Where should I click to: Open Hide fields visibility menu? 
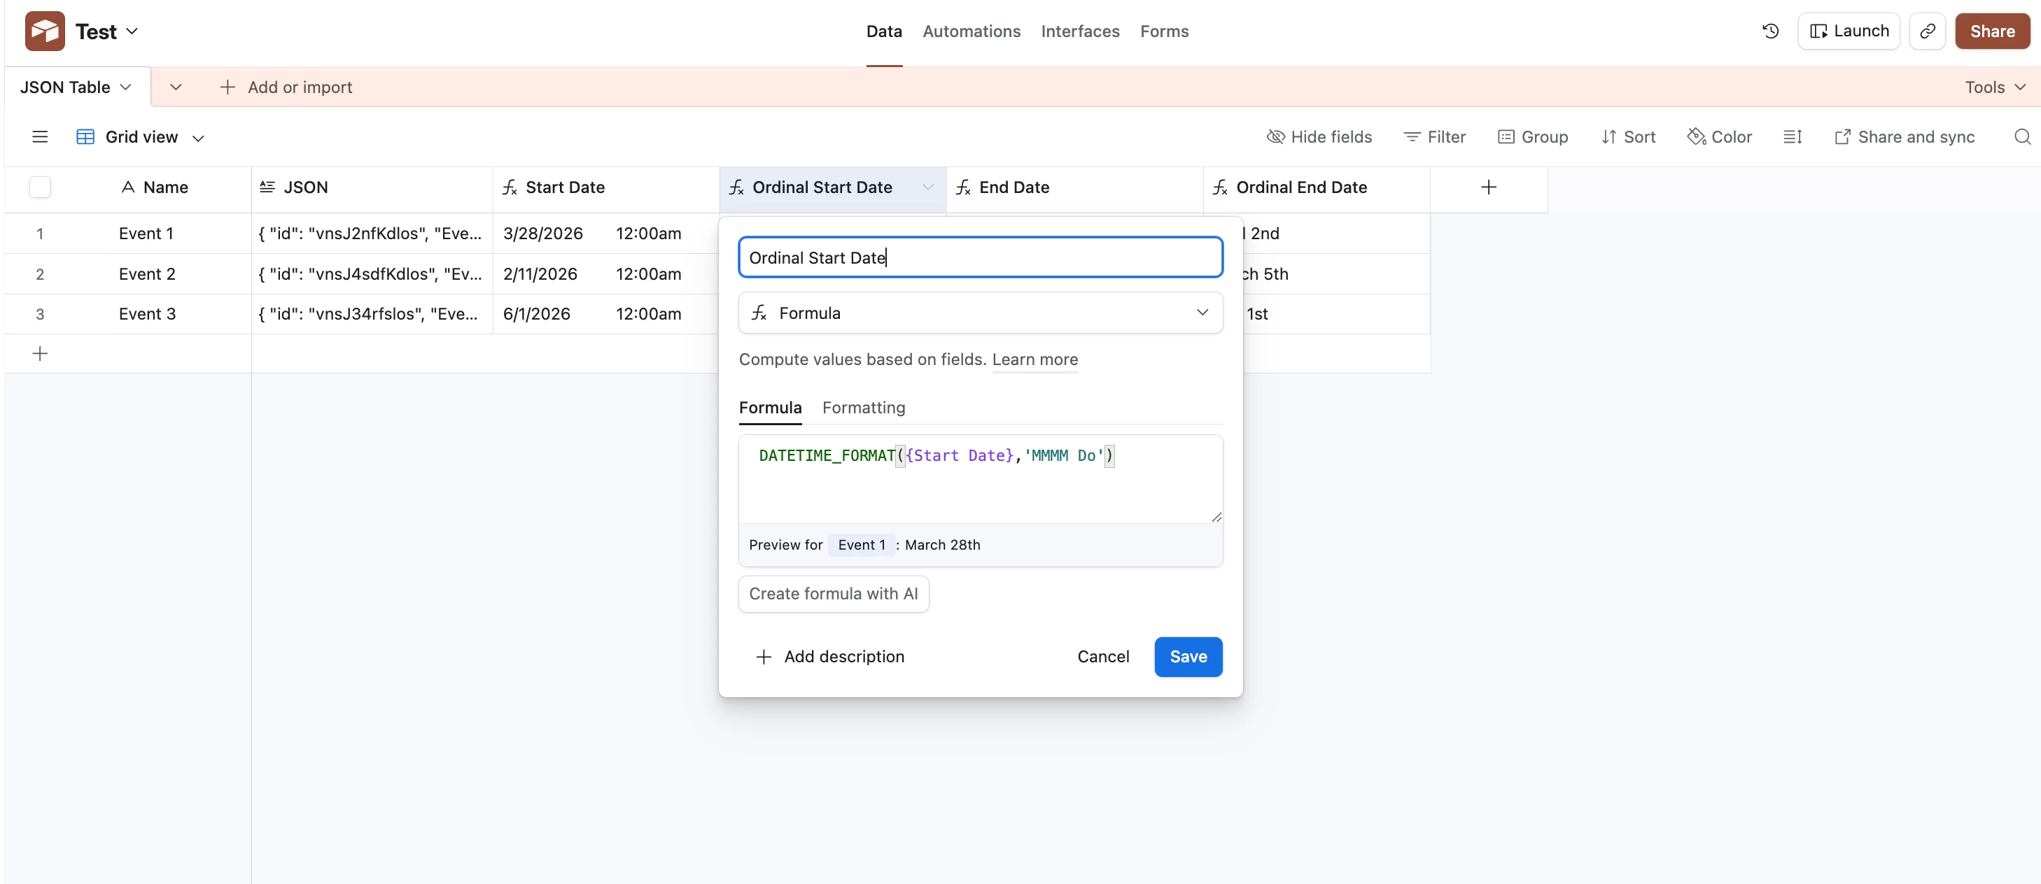point(1319,137)
